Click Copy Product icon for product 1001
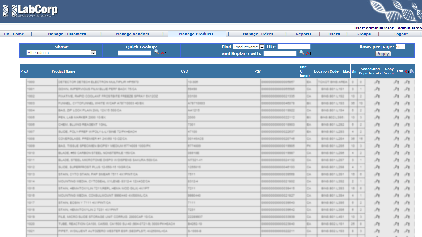This screenshot has width=422, height=237. [x=396, y=89]
